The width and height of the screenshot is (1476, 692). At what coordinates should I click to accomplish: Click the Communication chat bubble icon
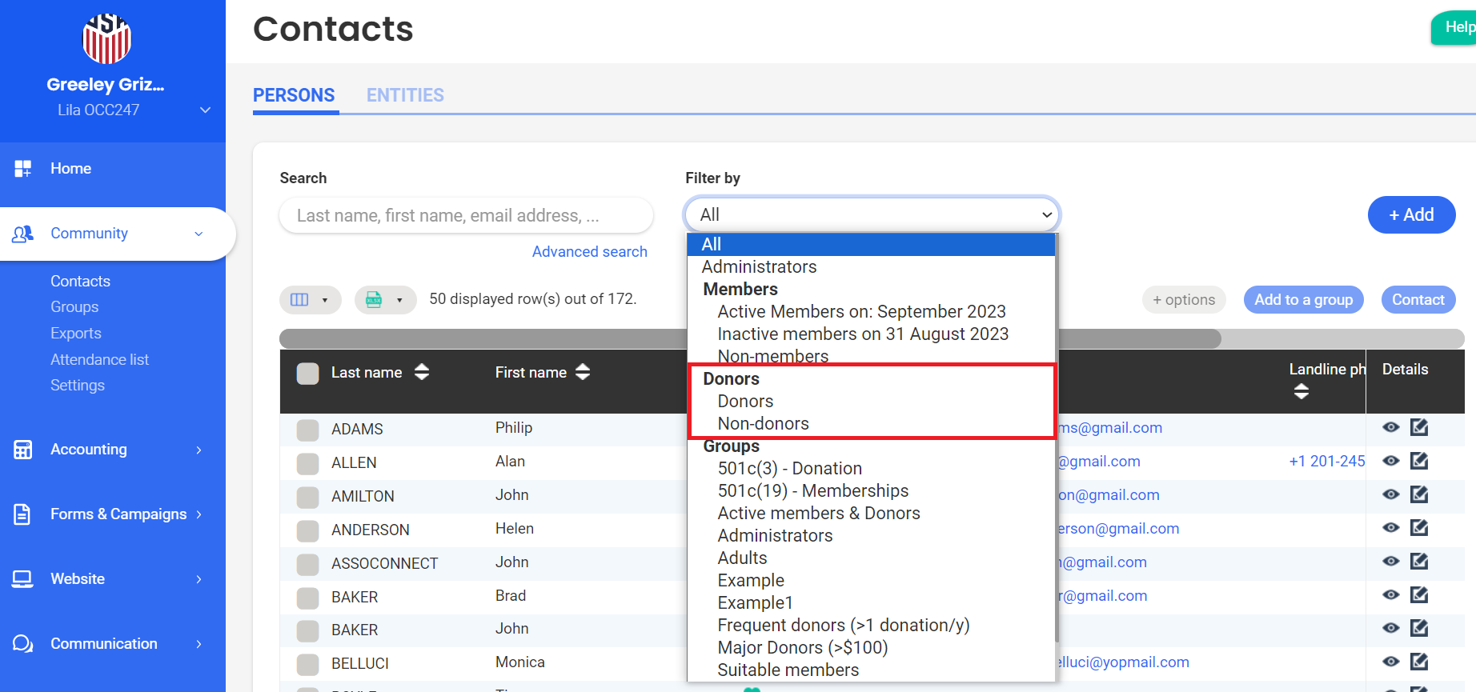coord(22,644)
